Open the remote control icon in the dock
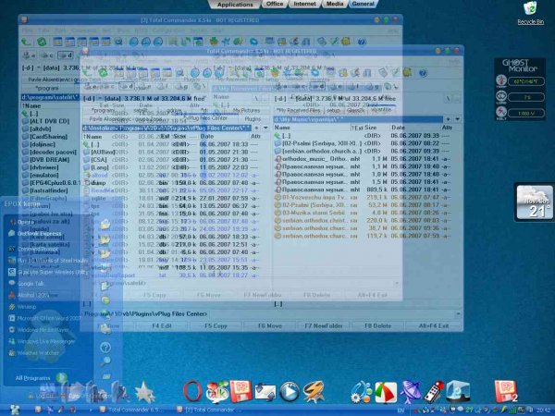 [434, 392]
